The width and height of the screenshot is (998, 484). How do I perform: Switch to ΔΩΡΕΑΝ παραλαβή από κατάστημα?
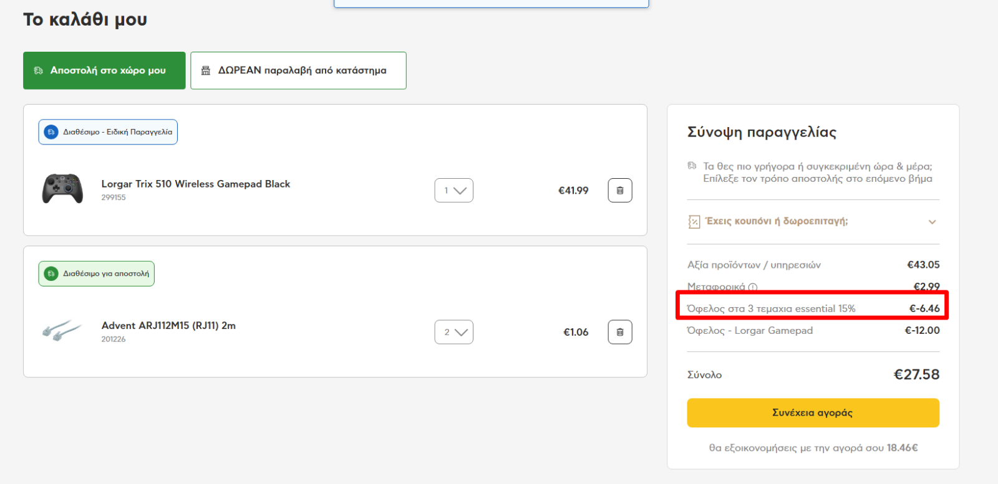click(298, 70)
